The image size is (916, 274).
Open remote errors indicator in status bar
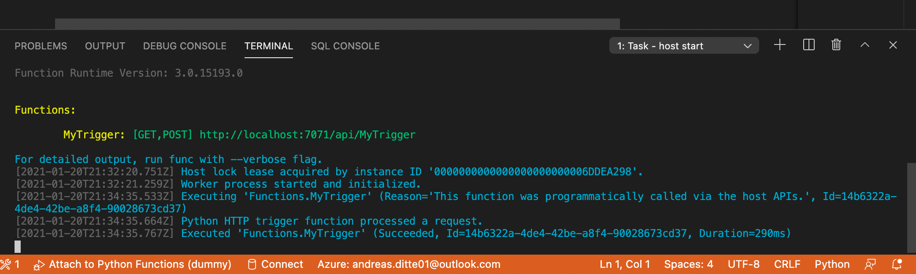10,264
